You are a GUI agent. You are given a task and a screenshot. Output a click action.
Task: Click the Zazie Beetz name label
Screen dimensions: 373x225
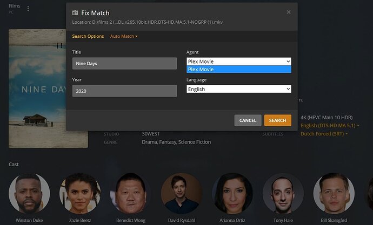pyautogui.click(x=80, y=221)
